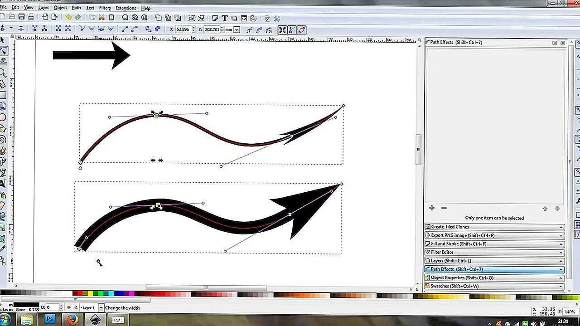Select the Tweak tool
Image resolution: width=580 pixels, height=326 pixels.
(3, 62)
